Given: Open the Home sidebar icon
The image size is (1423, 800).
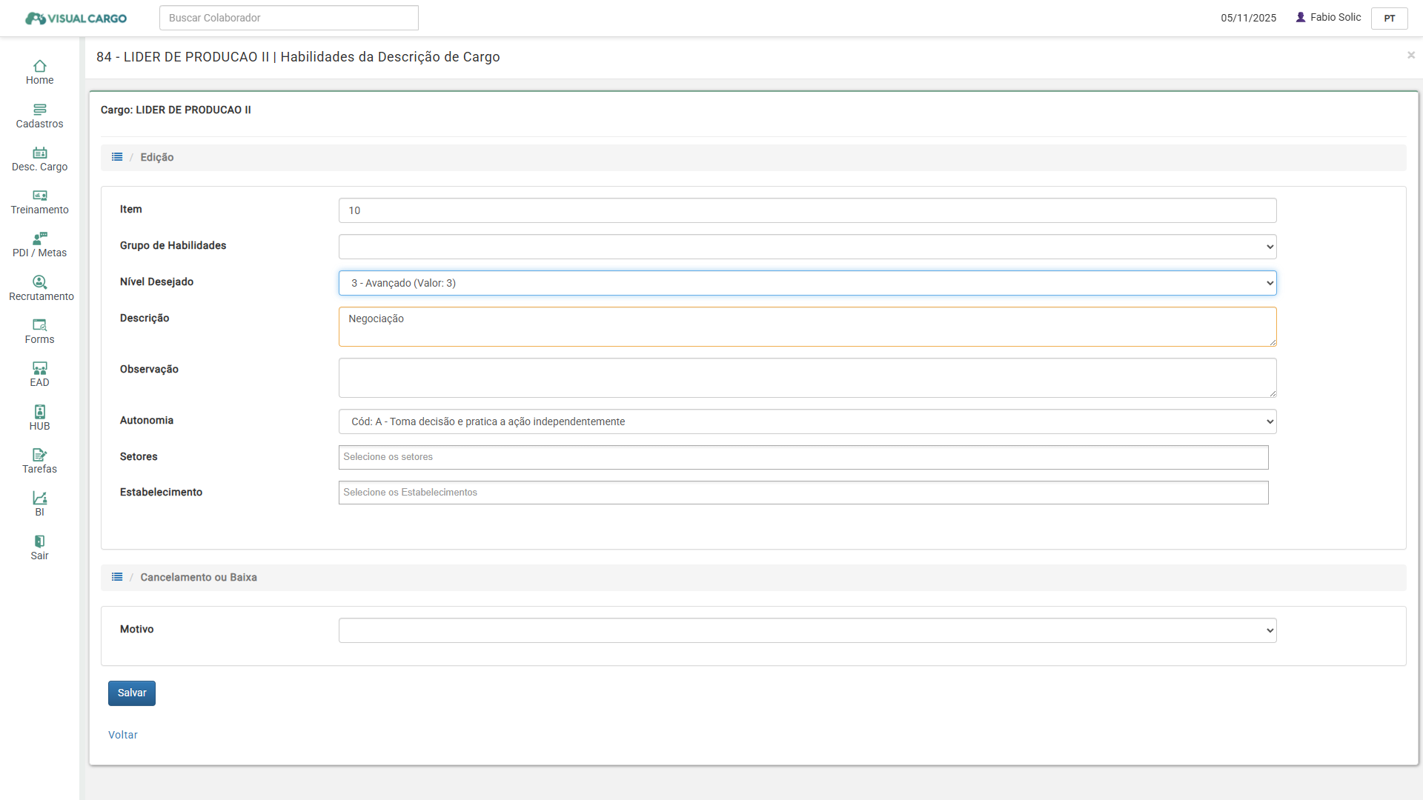Looking at the screenshot, I should (39, 67).
